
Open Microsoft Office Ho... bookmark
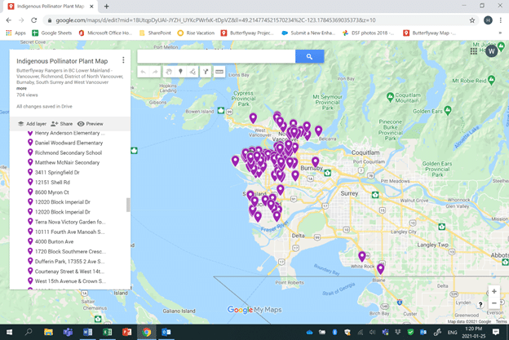[105, 33]
